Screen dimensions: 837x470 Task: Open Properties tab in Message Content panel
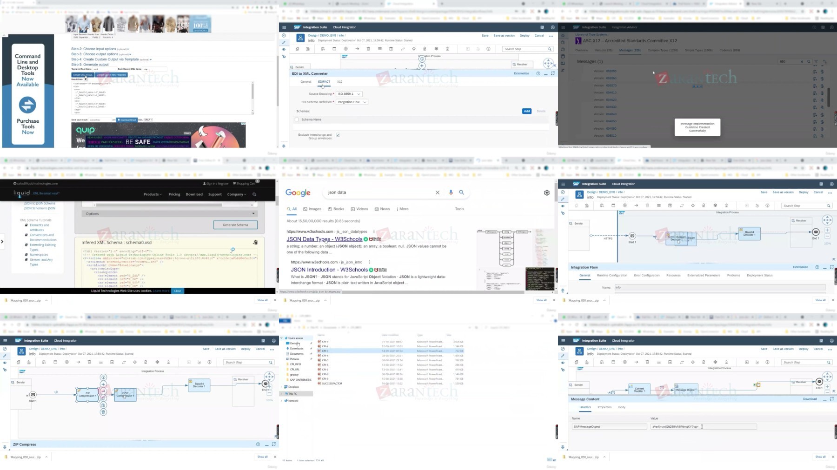[604, 407]
